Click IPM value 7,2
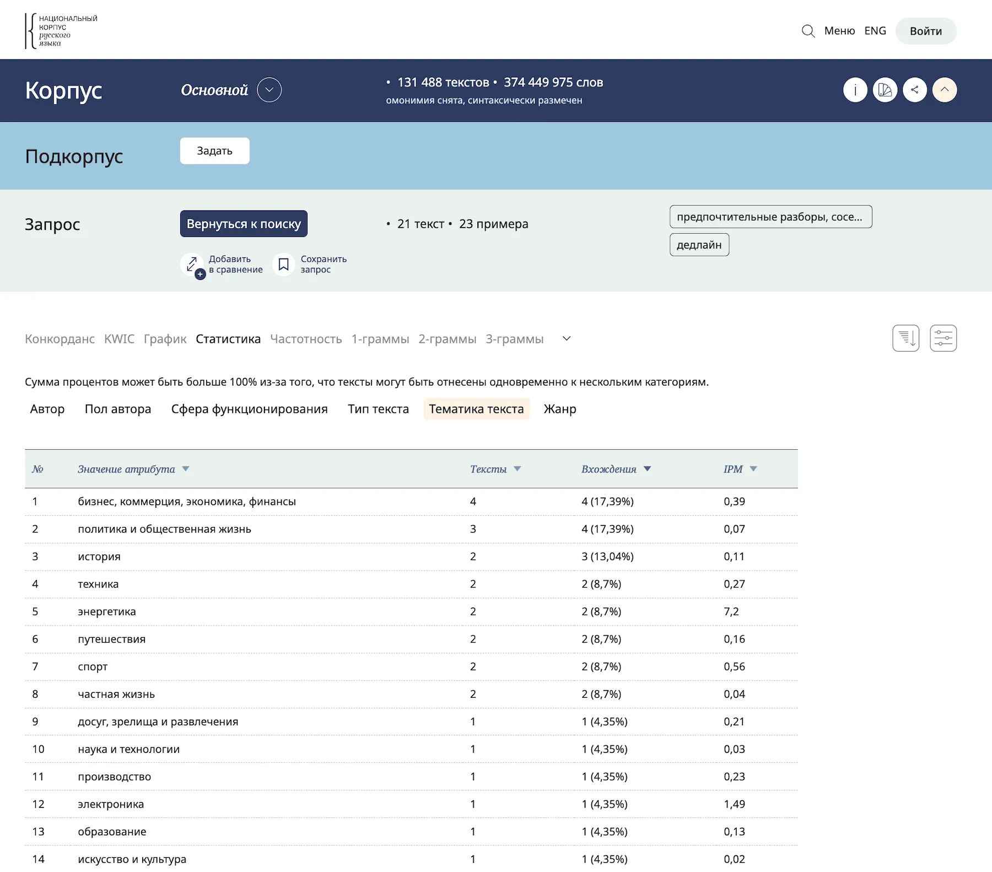Viewport: 992px width, 872px height. 731,612
